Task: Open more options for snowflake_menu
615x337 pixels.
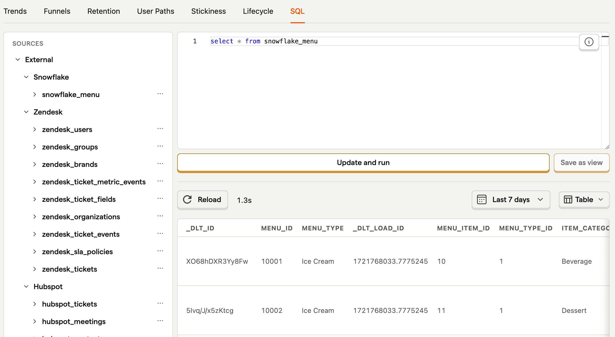Action: (160, 94)
